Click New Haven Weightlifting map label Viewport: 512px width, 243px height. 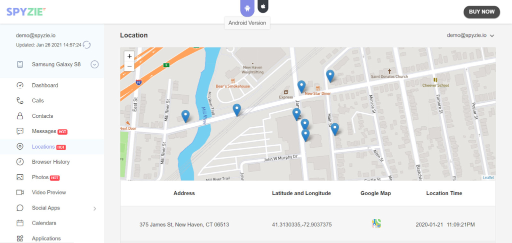[x=253, y=70]
